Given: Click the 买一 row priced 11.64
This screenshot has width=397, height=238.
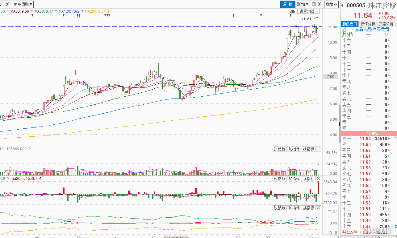Looking at the screenshot, I should pyautogui.click(x=369, y=139).
